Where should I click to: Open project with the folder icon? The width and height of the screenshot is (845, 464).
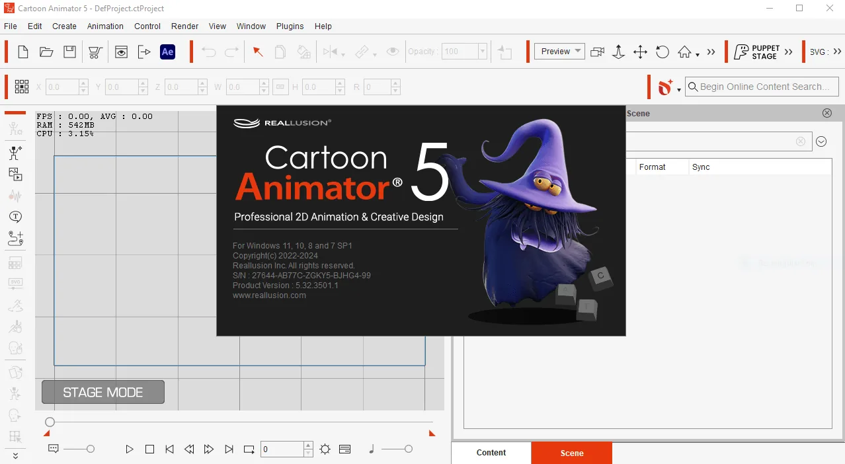(46, 52)
